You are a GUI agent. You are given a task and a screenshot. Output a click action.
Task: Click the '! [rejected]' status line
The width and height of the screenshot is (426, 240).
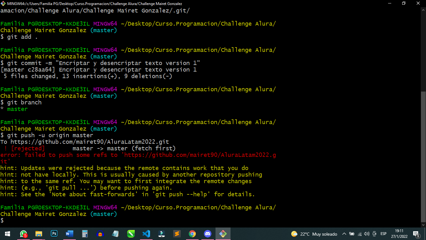(x=90, y=148)
